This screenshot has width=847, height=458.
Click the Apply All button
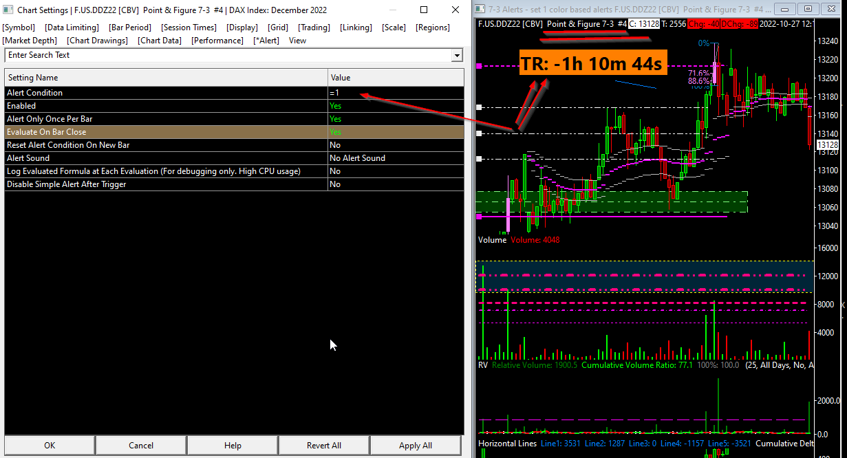pyautogui.click(x=416, y=446)
